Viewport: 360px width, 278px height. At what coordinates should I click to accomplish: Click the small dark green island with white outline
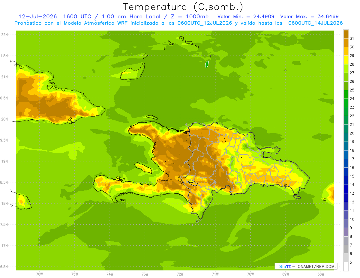207,64
